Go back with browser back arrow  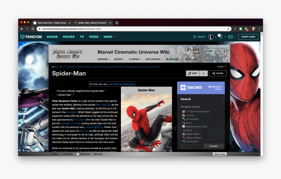click(22, 29)
